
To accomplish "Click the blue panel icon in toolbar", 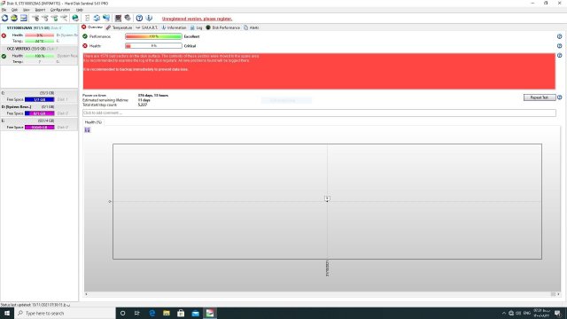I will coord(24,18).
